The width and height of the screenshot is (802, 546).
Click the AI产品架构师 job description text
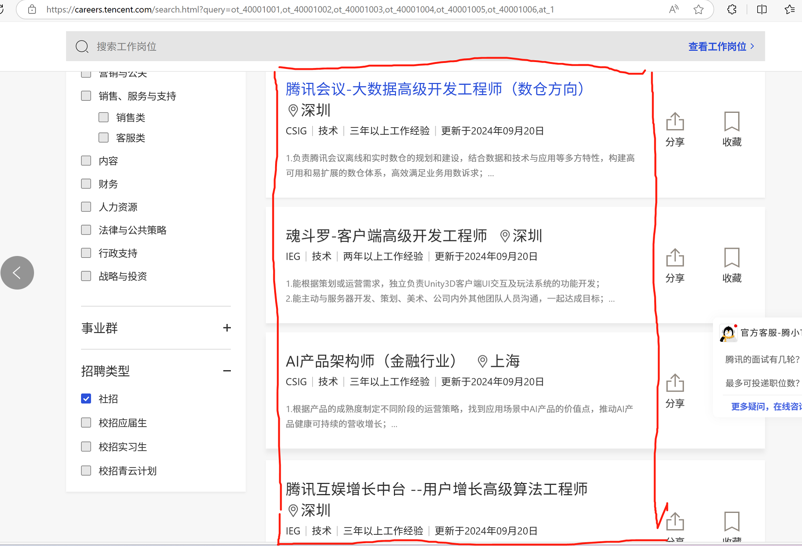click(459, 416)
